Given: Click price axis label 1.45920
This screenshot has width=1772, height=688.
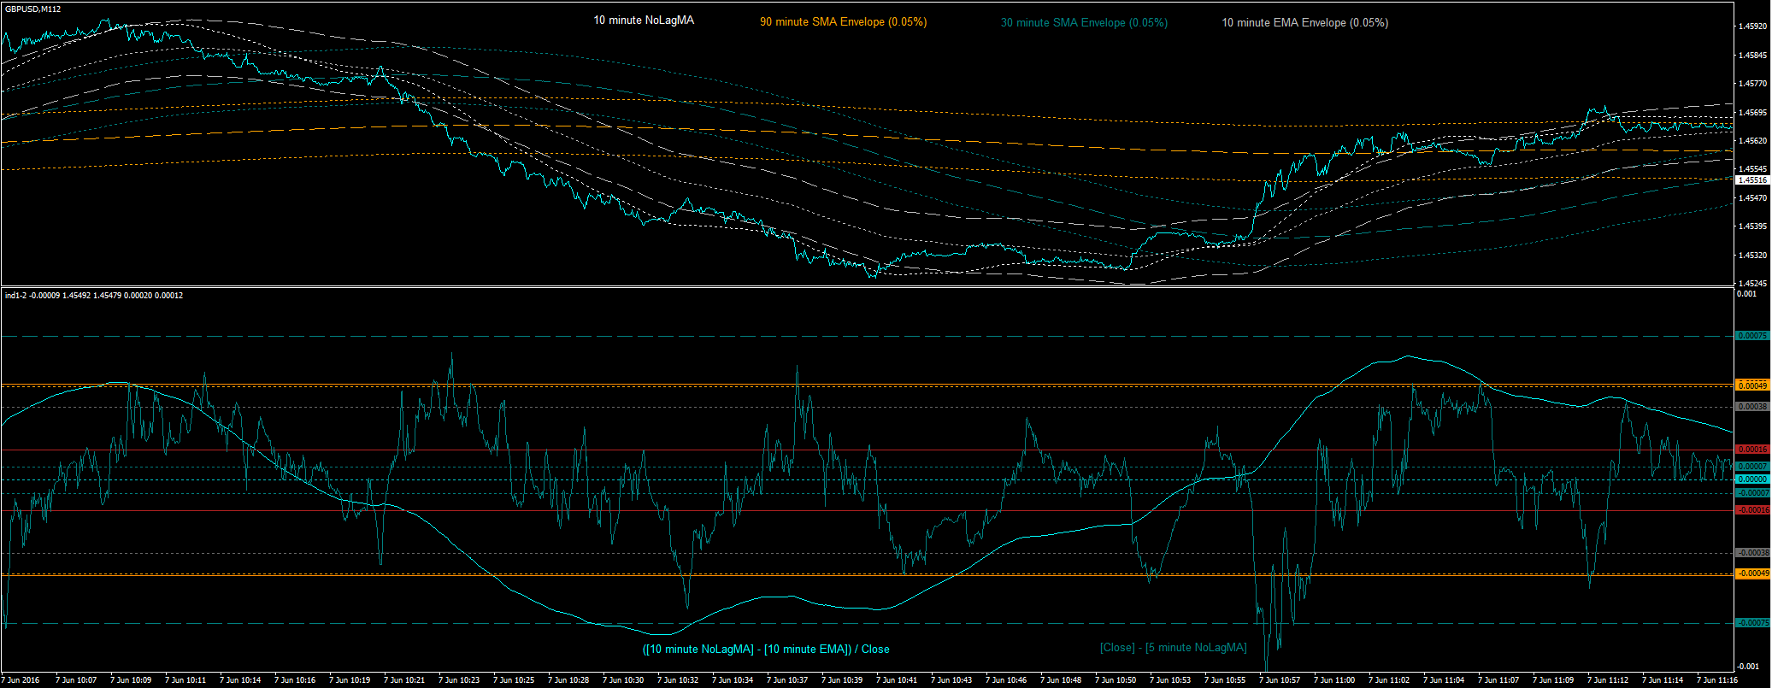Looking at the screenshot, I should tap(1752, 26).
